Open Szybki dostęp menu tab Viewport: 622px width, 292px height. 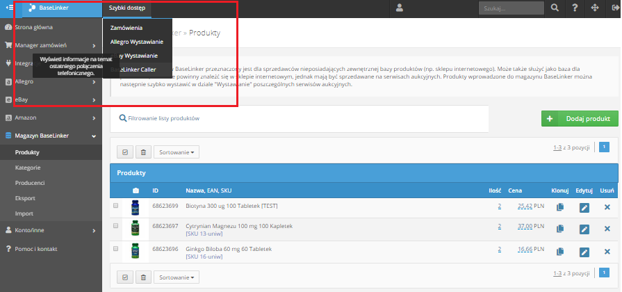coord(127,8)
